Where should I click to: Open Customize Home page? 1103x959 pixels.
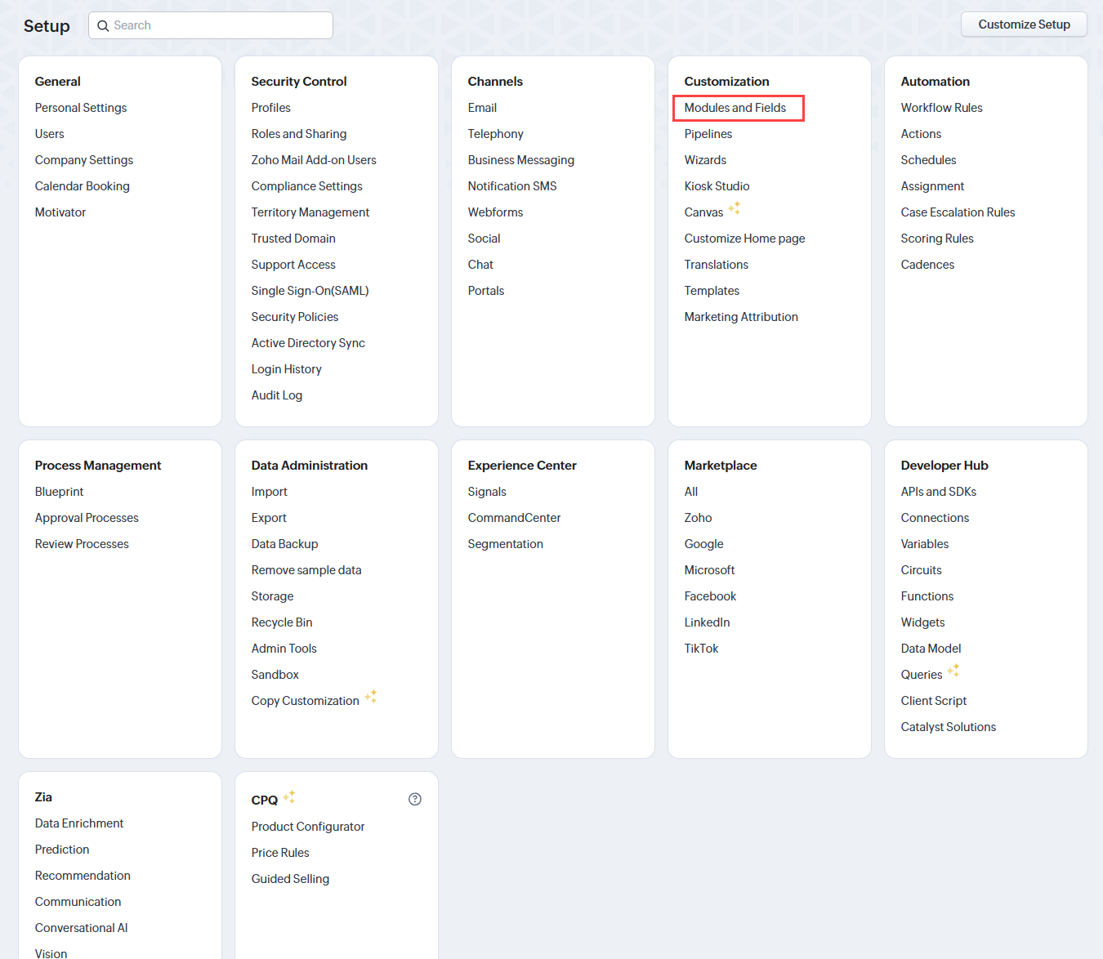click(745, 239)
